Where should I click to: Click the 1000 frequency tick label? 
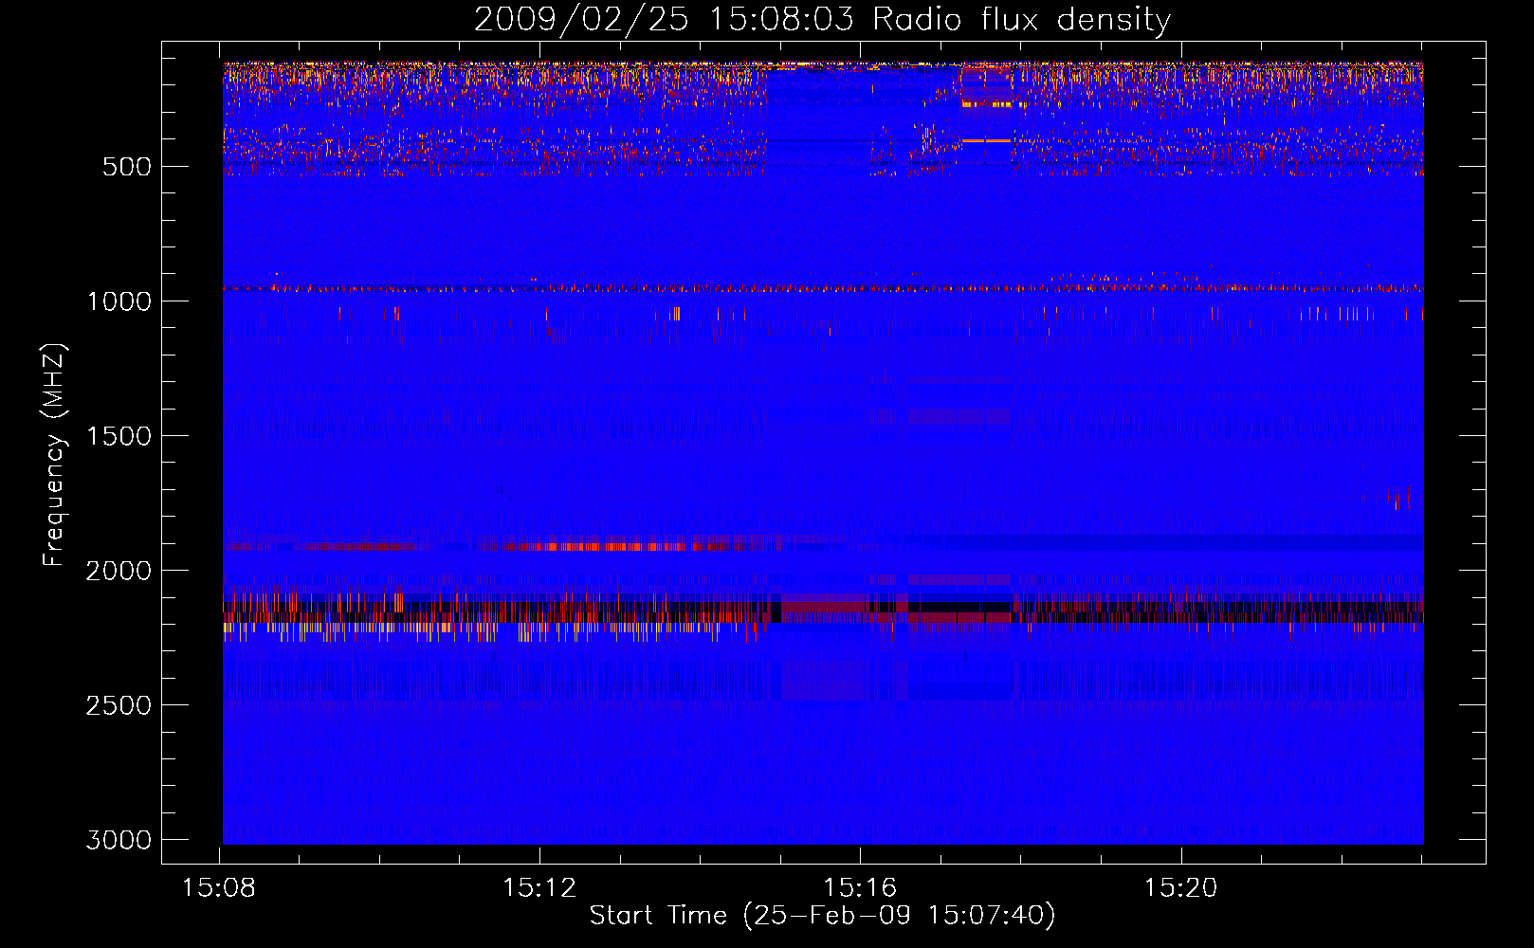[x=119, y=301]
